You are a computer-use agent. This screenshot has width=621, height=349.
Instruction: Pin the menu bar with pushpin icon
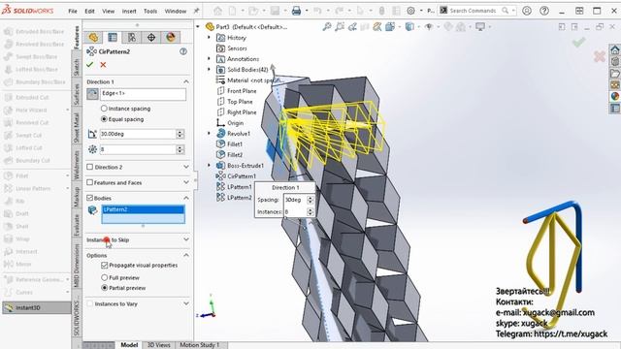tap(196, 11)
